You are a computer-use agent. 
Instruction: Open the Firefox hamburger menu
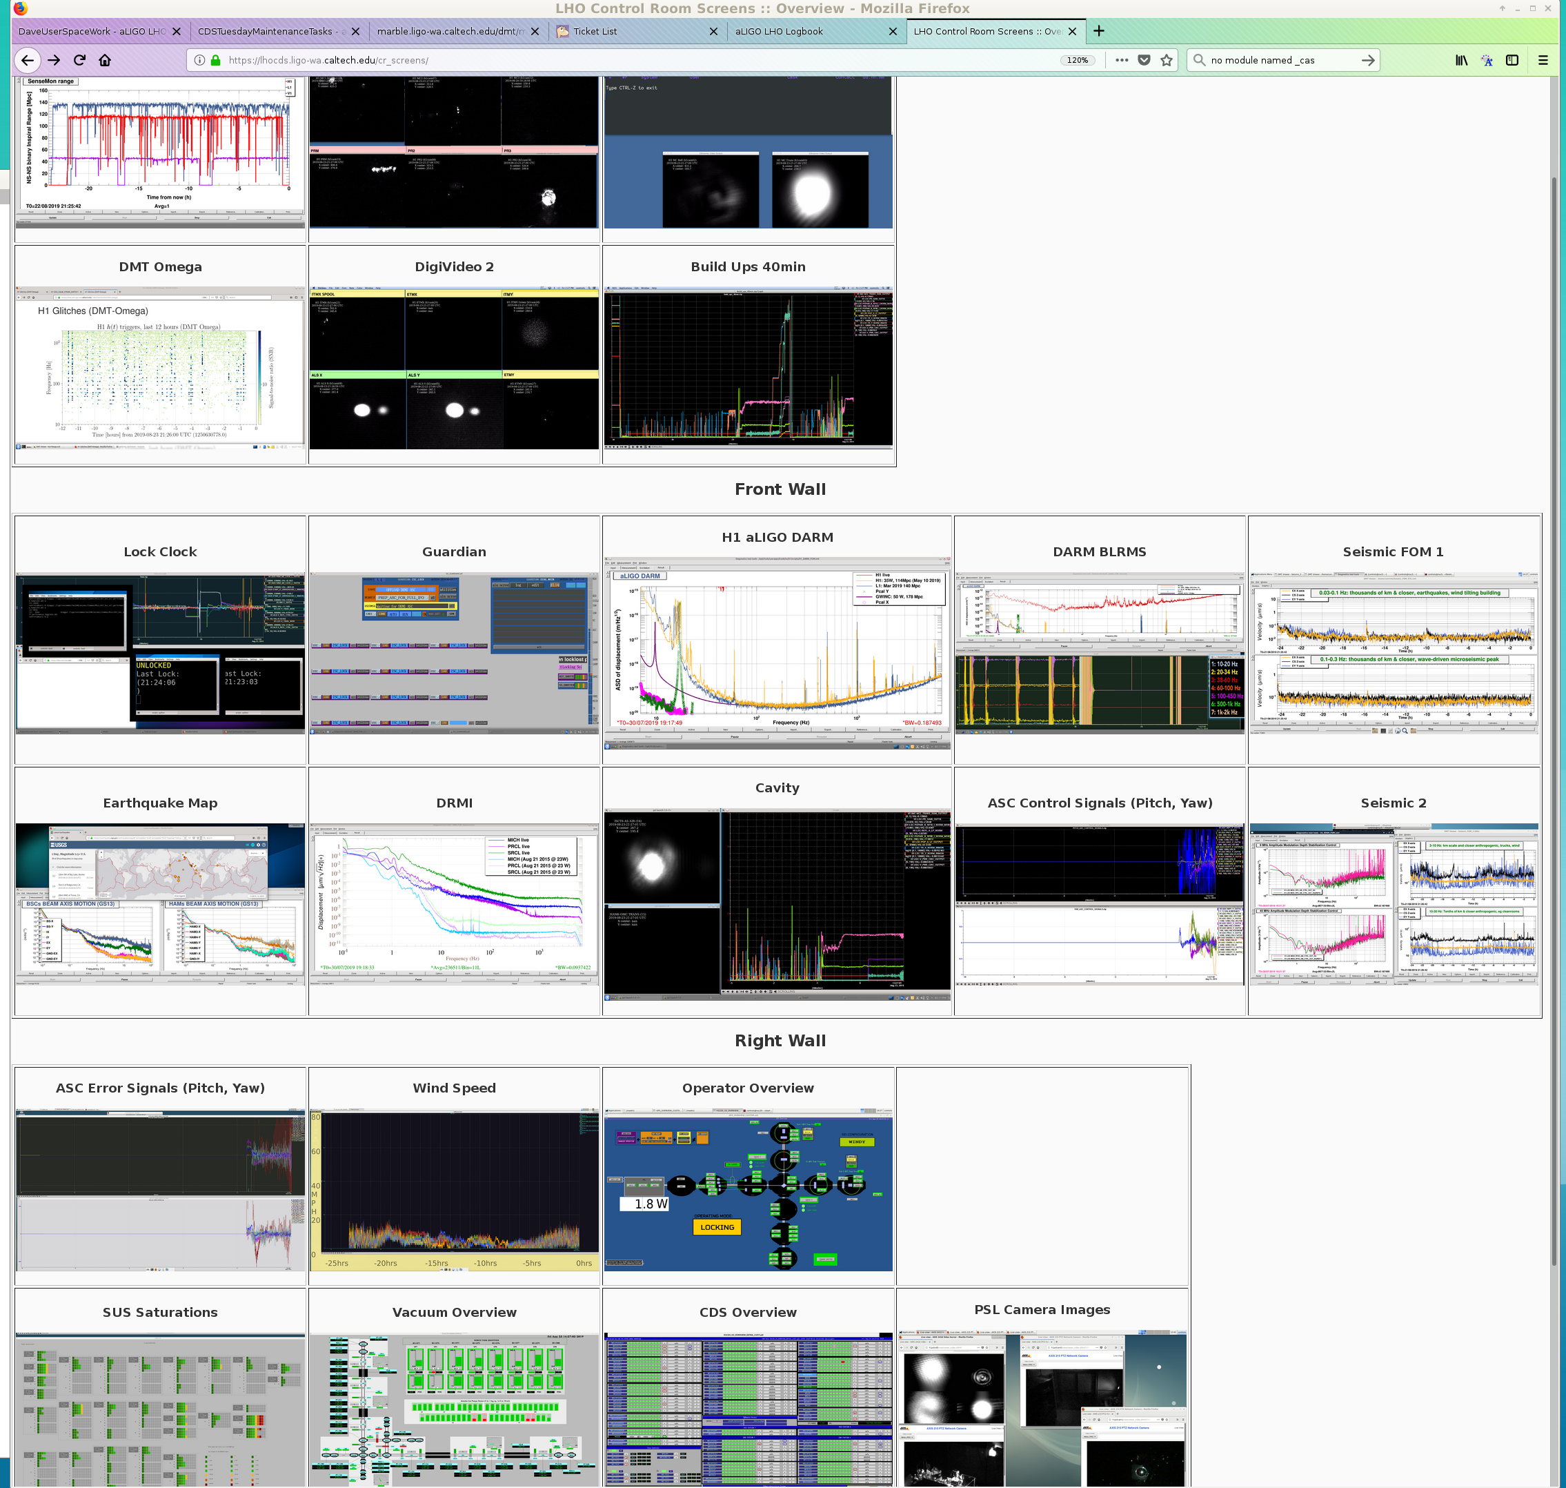tap(1543, 60)
